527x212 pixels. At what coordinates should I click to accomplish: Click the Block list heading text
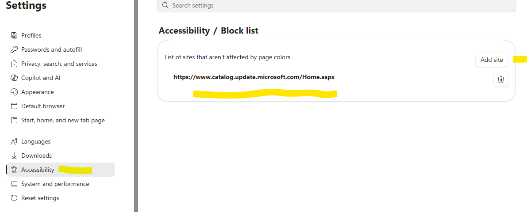pos(239,30)
